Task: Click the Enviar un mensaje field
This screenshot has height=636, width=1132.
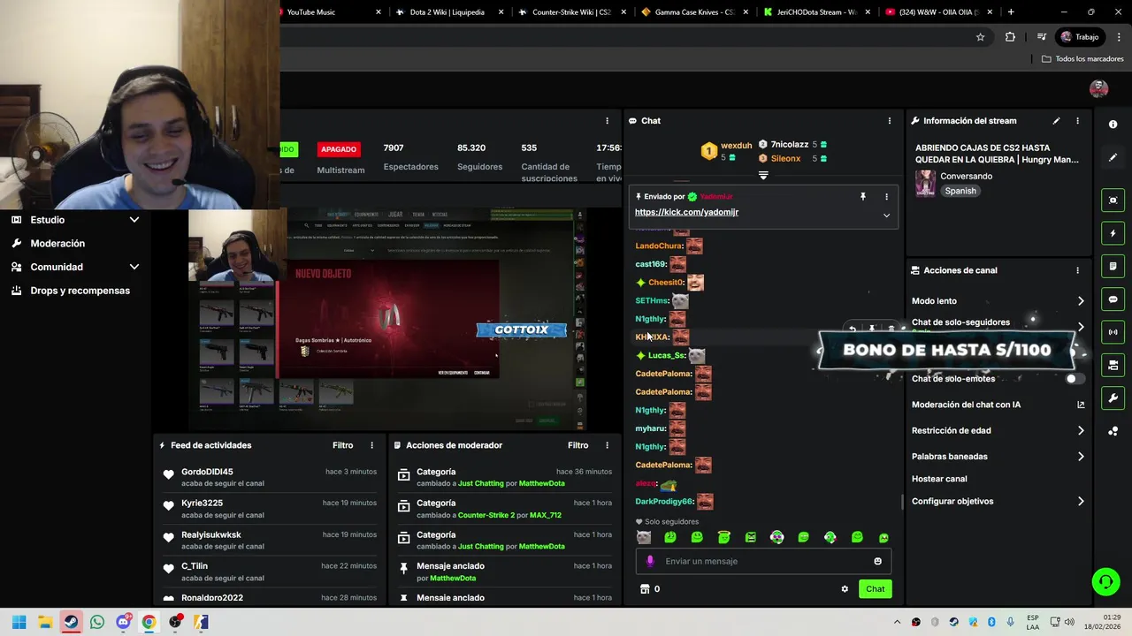Action: (x=764, y=561)
